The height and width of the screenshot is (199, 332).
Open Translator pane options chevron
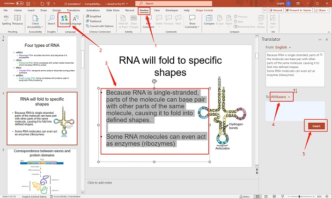[320, 39]
